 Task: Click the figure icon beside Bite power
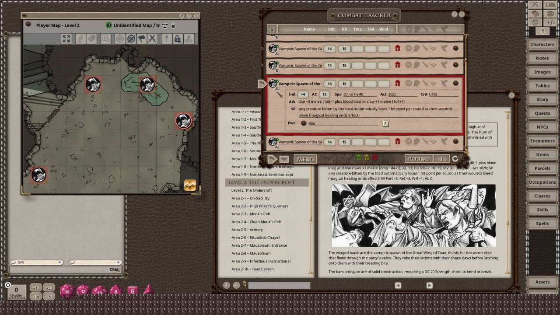[x=385, y=124]
